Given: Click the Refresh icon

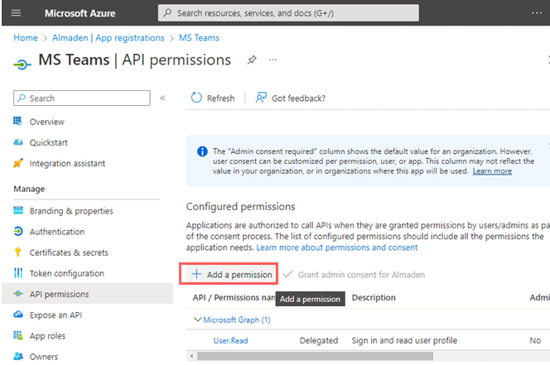Looking at the screenshot, I should (196, 98).
